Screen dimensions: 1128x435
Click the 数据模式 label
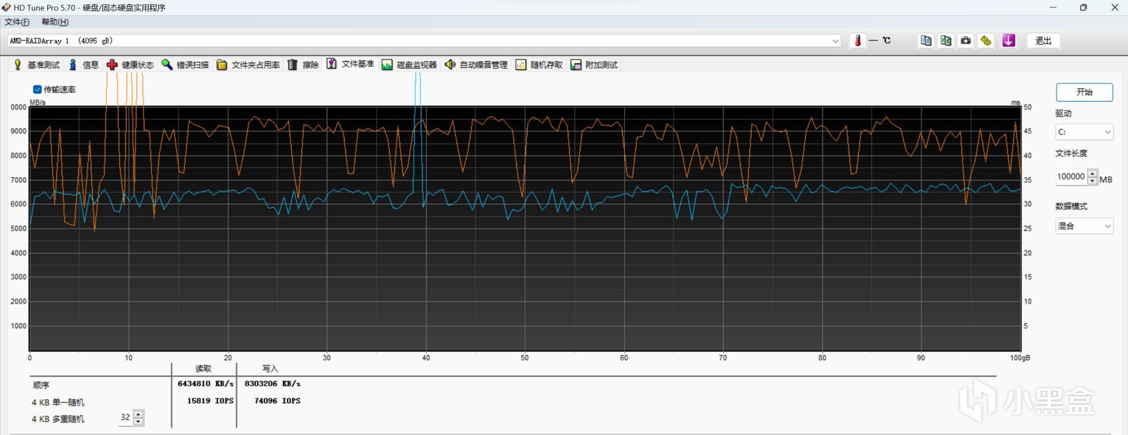pyautogui.click(x=1071, y=207)
